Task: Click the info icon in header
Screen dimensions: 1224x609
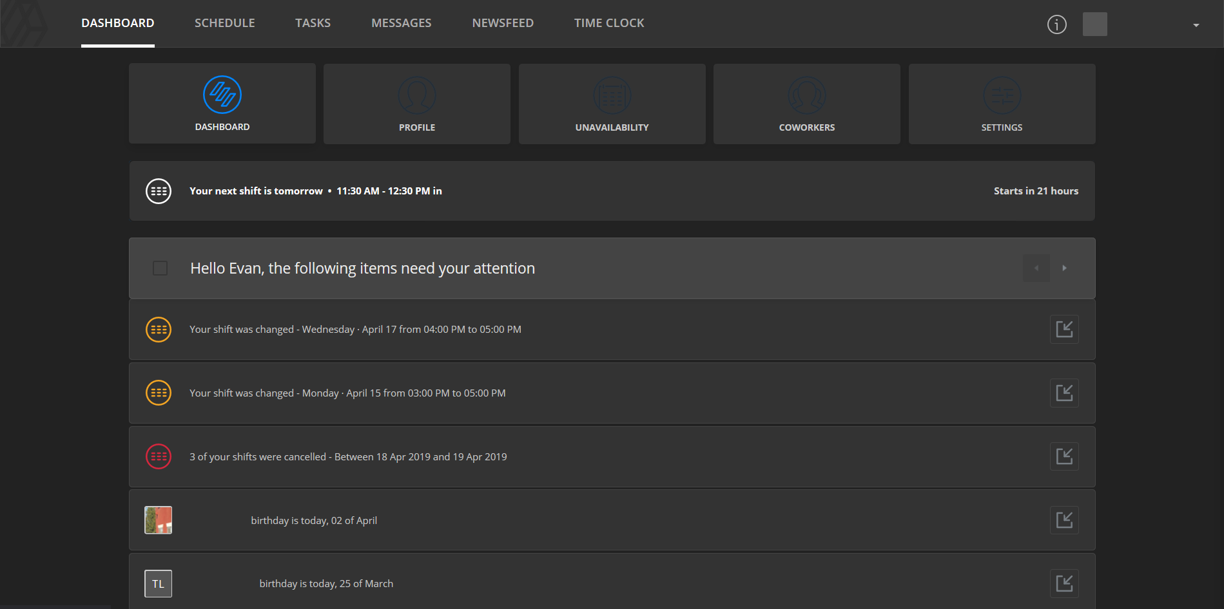Action: coord(1057,24)
